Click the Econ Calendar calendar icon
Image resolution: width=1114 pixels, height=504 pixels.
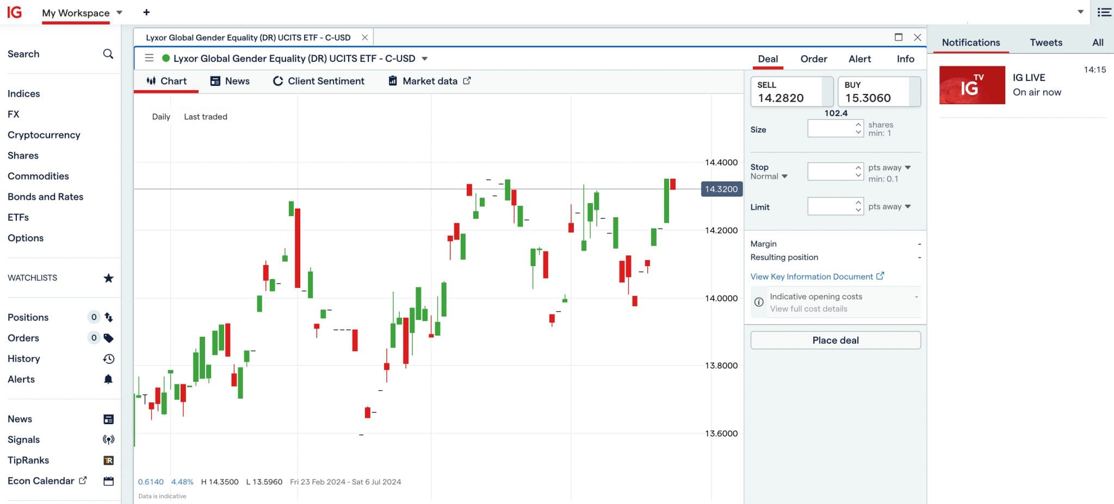click(109, 481)
